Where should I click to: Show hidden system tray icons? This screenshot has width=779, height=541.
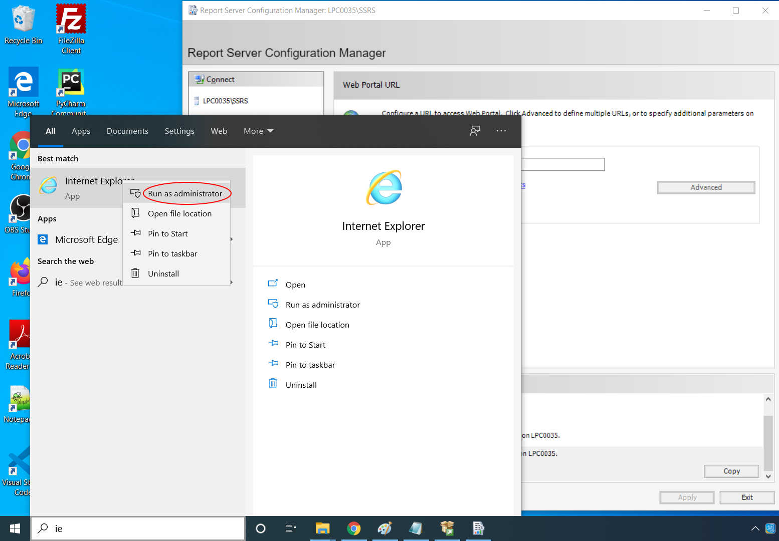pyautogui.click(x=755, y=528)
